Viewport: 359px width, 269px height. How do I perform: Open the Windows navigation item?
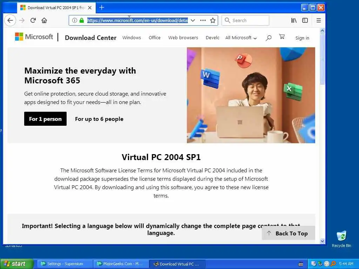click(132, 37)
